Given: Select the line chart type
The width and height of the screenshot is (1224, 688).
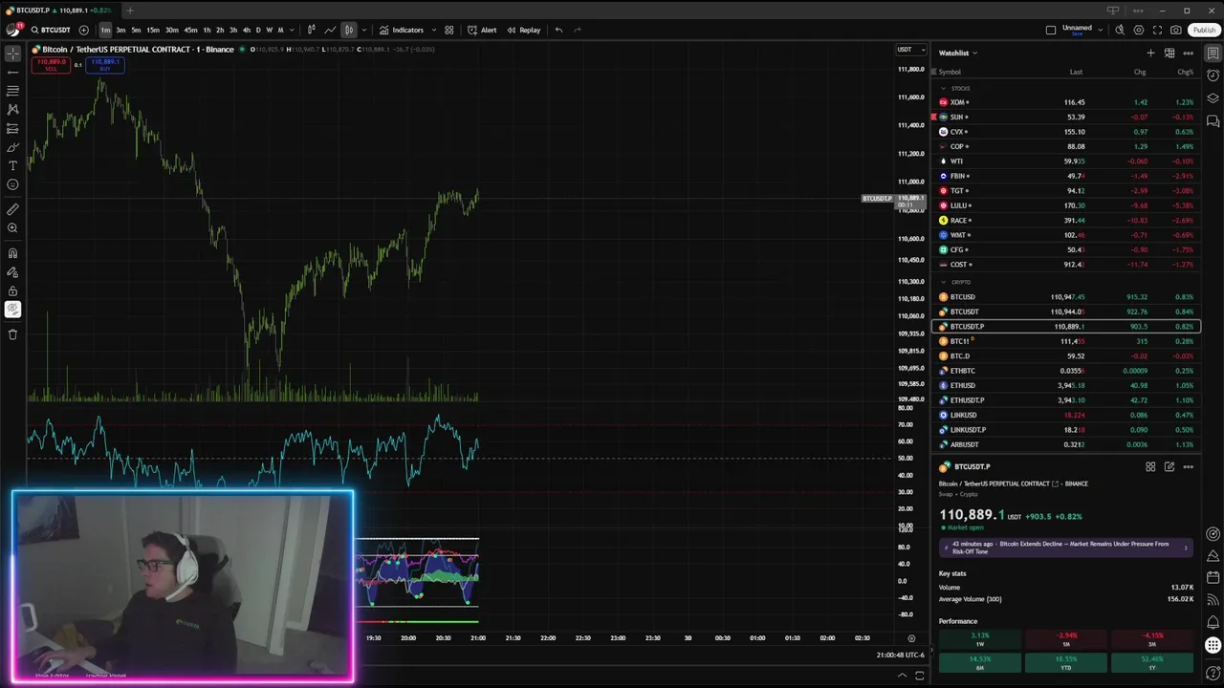Looking at the screenshot, I should pyautogui.click(x=330, y=30).
